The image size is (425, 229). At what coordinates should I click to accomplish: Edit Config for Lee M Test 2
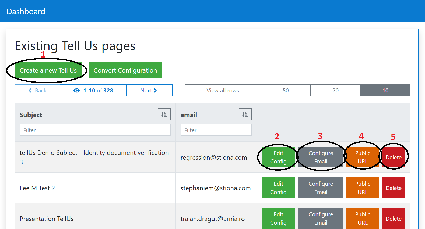tap(278, 188)
